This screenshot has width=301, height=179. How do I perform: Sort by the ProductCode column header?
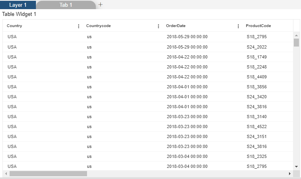[x=258, y=26]
